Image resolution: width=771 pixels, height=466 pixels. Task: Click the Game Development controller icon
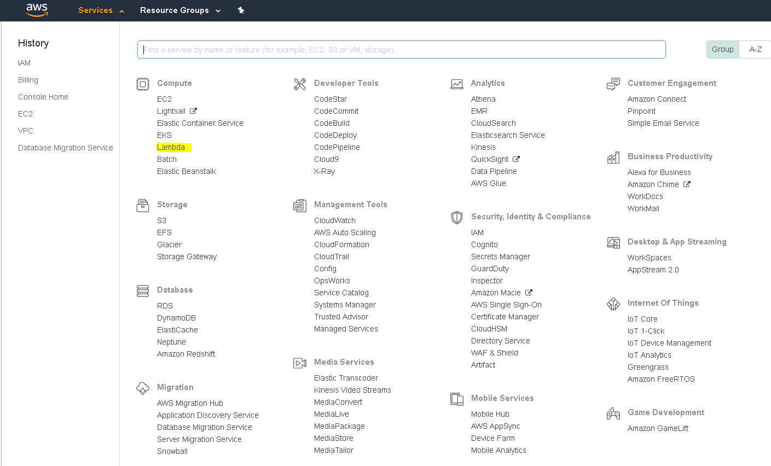tap(613, 413)
